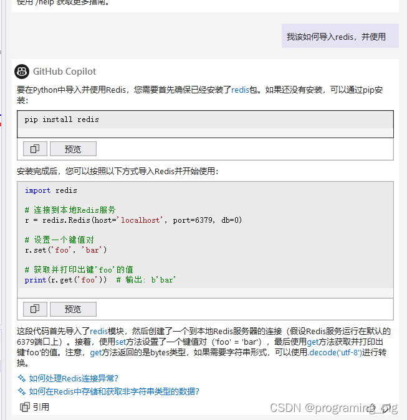Click the .decode('utf-8') link
This screenshot has width=407, height=420.
pyautogui.click(x=335, y=352)
